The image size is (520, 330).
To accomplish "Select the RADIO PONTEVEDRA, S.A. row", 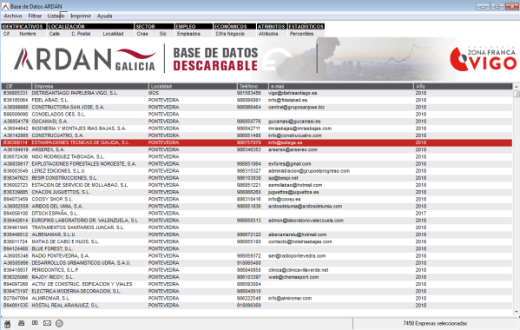I will pyautogui.click(x=257, y=255).
